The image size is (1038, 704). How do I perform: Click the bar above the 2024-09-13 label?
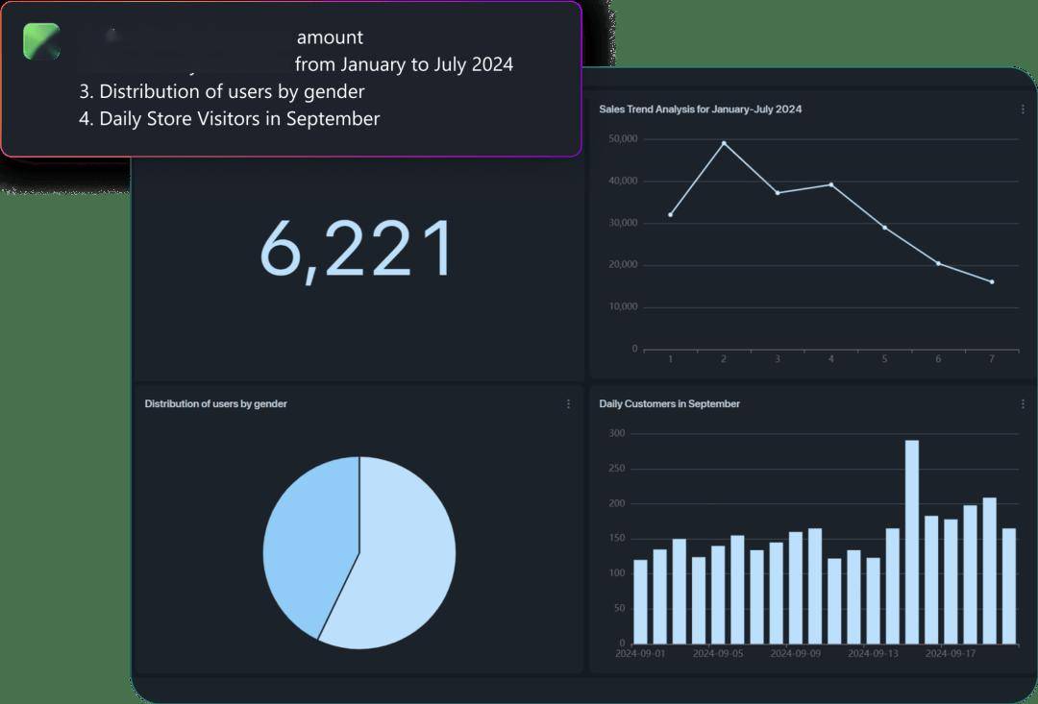[873, 601]
